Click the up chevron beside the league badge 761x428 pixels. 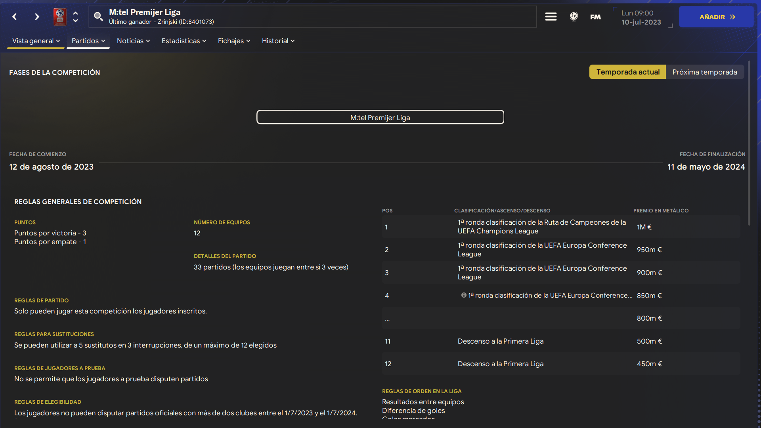75,13
